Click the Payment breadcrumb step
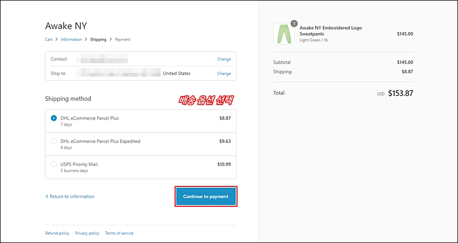The height and width of the screenshot is (243, 458). pos(123,39)
